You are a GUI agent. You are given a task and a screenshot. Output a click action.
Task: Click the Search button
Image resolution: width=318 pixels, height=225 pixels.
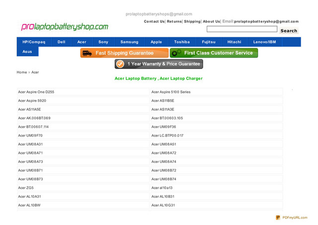tap(289, 31)
